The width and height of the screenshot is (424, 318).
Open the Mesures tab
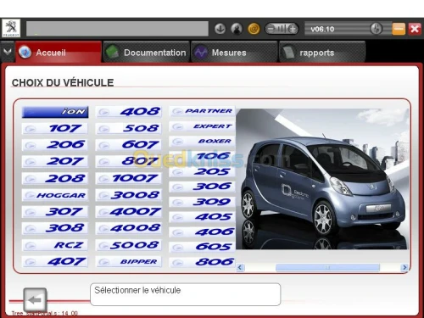click(234, 53)
